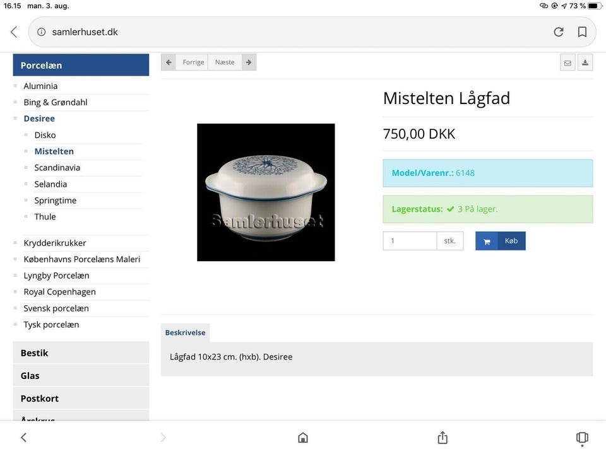Click the cart icon on Køb button
The image size is (606, 454).
point(487,241)
